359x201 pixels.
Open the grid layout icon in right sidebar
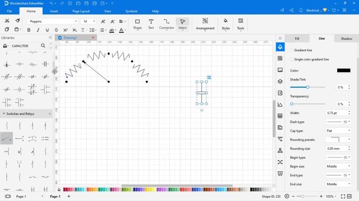click(280, 58)
